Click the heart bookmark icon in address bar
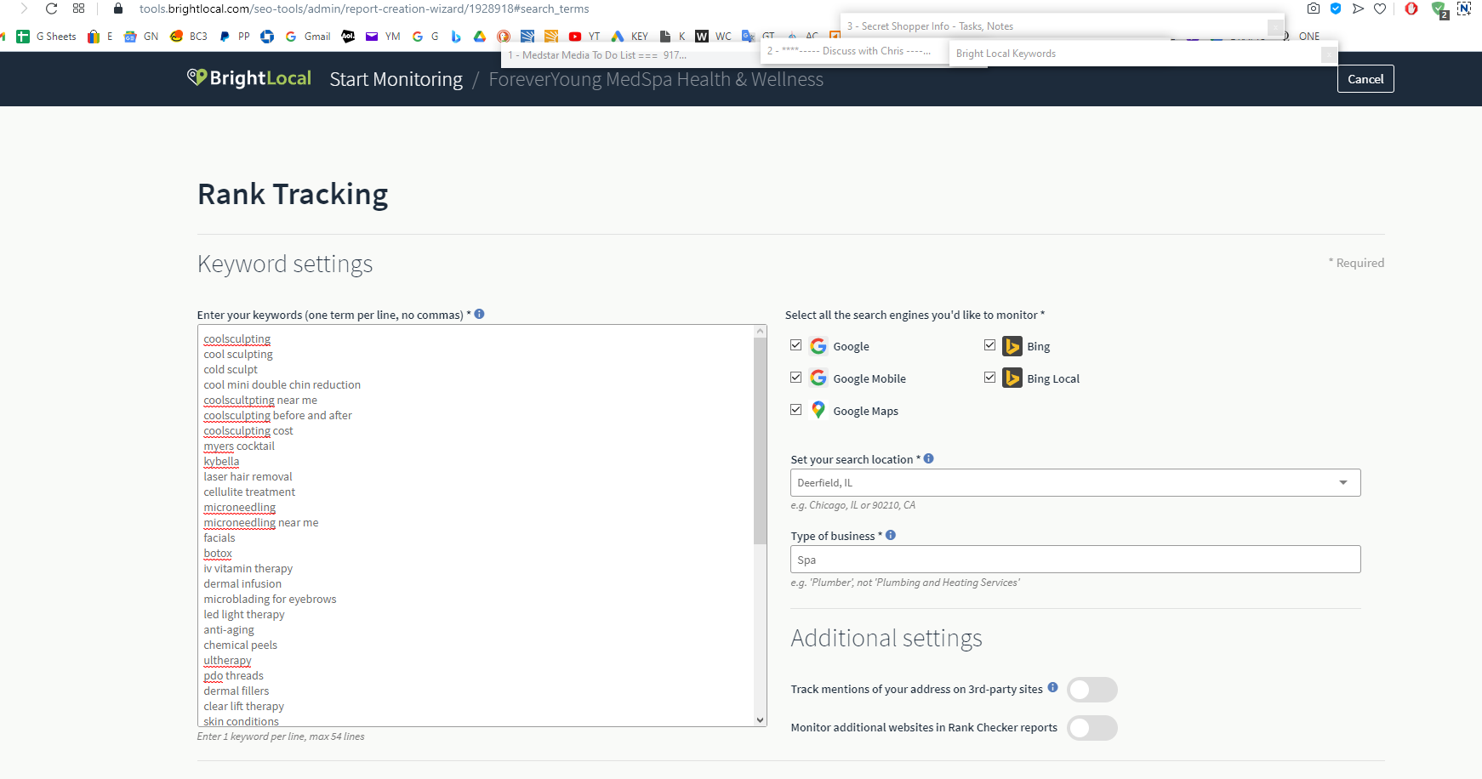Screen dimensions: 1482x779 pyautogui.click(x=1380, y=9)
